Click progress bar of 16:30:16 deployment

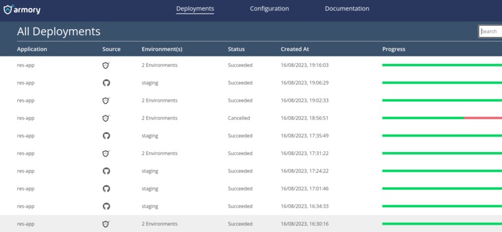point(442,224)
